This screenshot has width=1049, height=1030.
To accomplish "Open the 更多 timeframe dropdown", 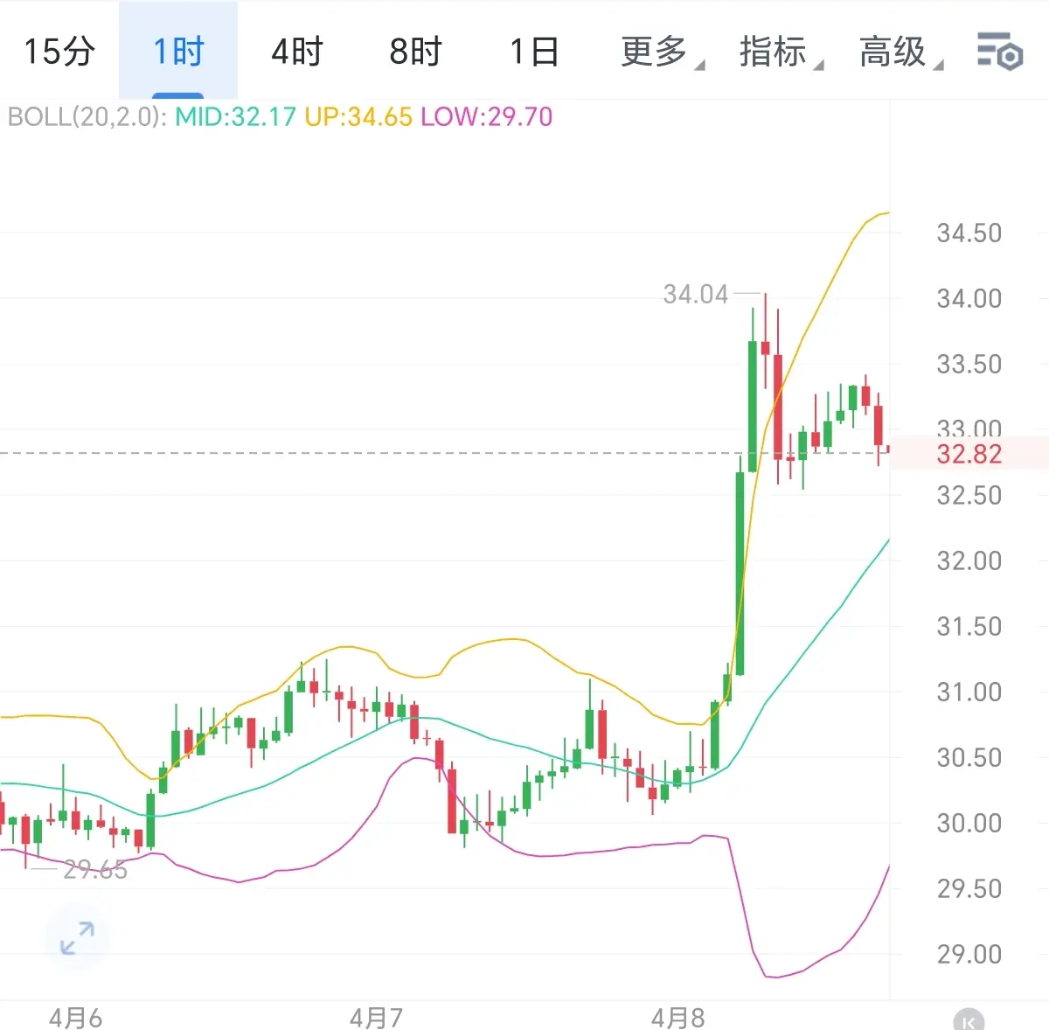I will [x=662, y=52].
